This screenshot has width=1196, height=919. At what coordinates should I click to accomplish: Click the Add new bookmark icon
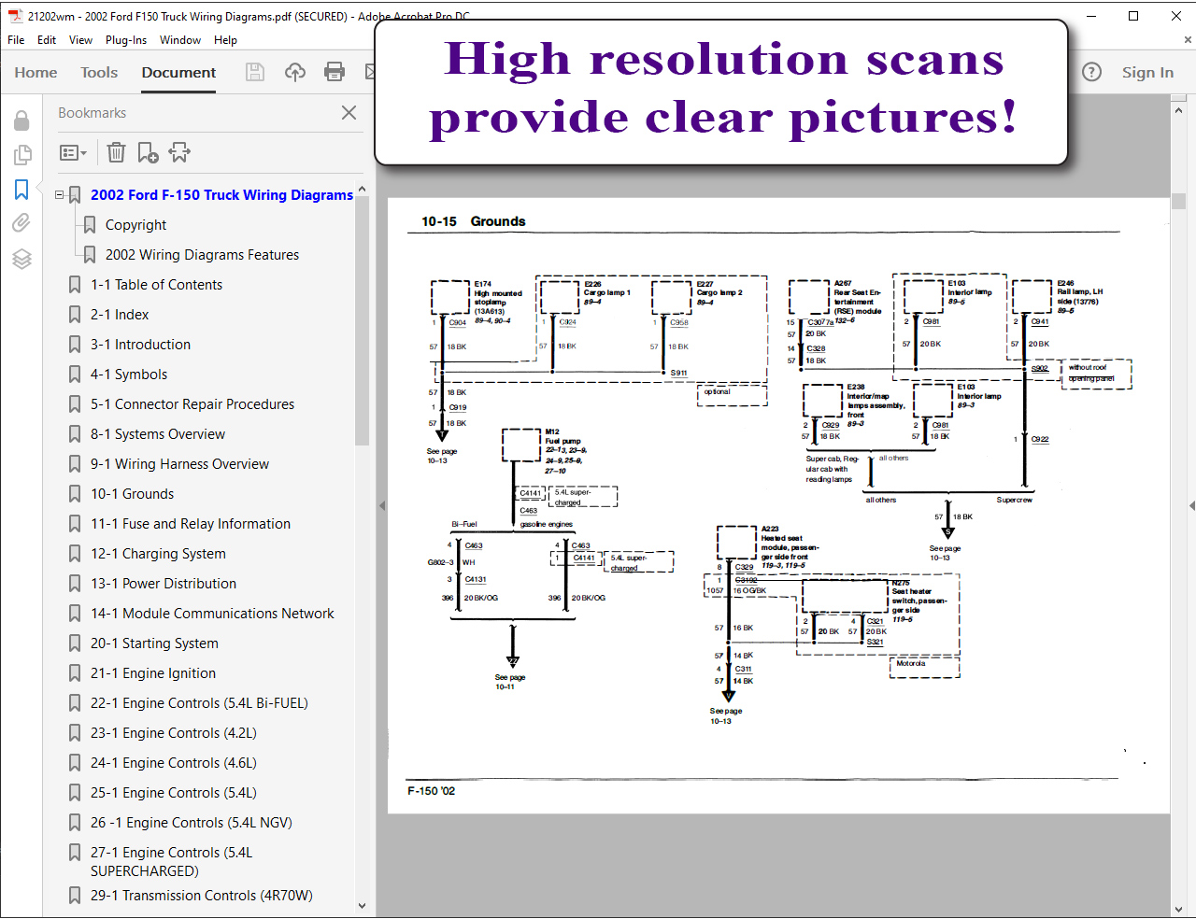pyautogui.click(x=148, y=152)
